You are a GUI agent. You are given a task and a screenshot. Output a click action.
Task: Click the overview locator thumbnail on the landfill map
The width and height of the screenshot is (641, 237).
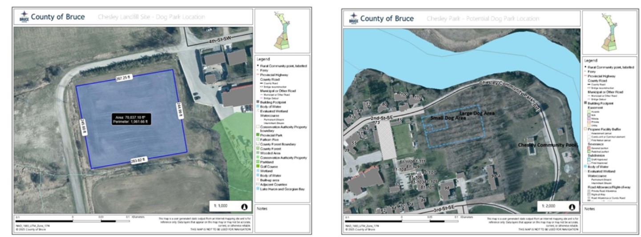tap(282, 31)
